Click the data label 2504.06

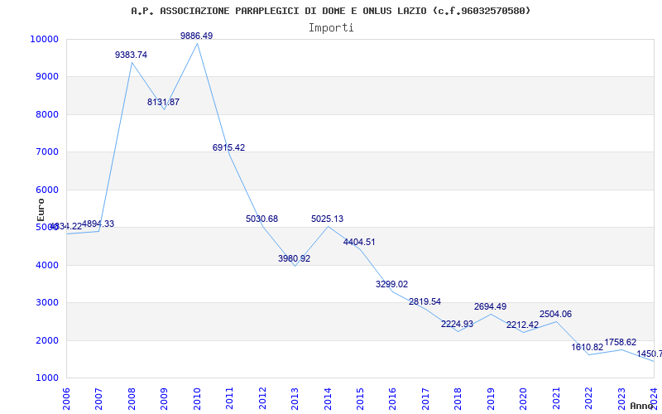tap(555, 315)
